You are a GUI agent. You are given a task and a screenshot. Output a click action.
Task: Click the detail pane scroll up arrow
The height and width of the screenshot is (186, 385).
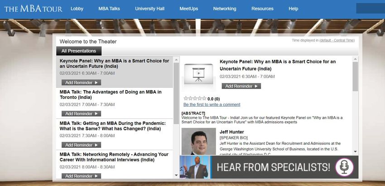[355, 59]
